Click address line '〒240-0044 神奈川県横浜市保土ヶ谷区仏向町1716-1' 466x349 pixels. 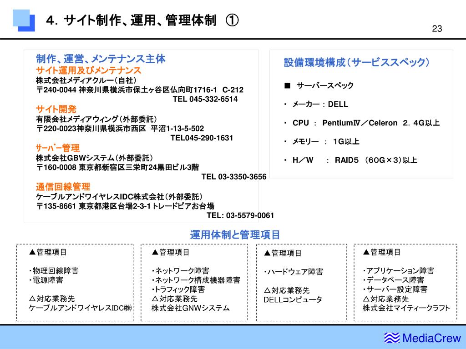[x=127, y=90]
